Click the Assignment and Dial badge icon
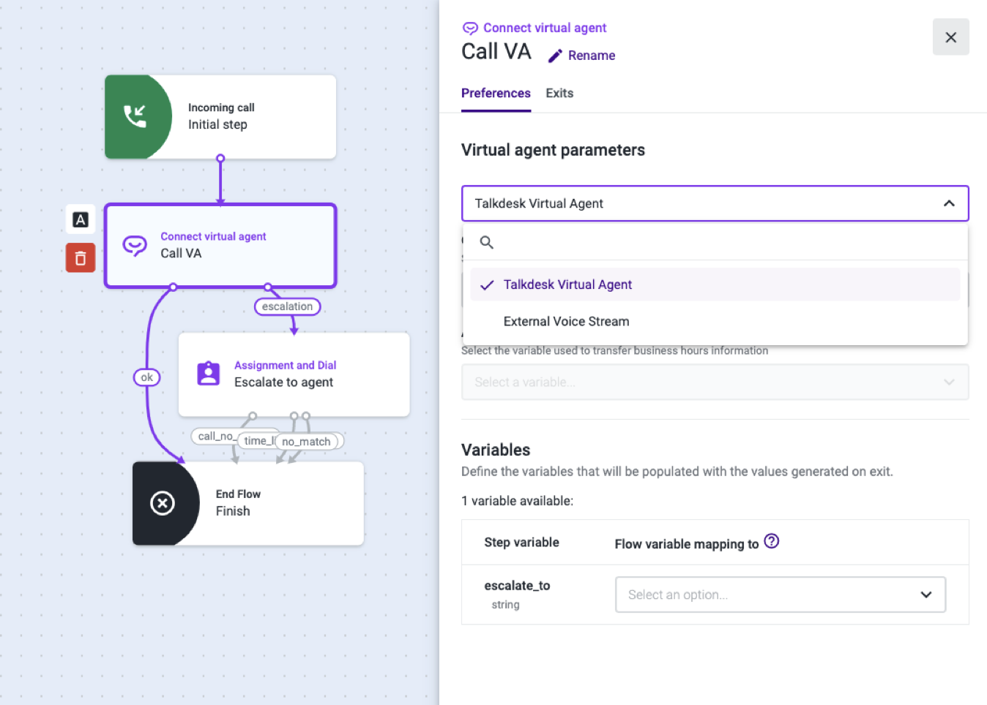 pyautogui.click(x=209, y=373)
